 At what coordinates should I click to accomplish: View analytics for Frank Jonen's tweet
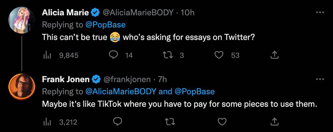coord(47,121)
